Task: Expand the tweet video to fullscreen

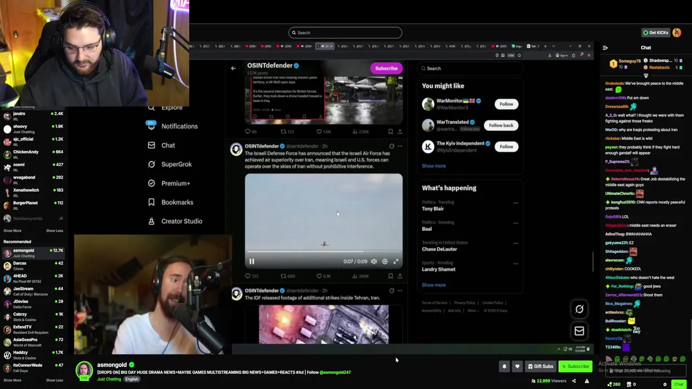Action: point(396,261)
